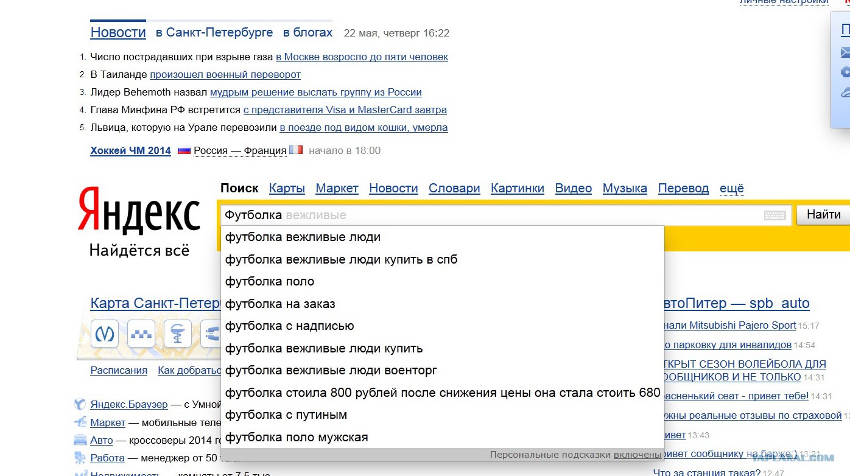This screenshot has width=850, height=476.
Task: Click the mail envelope icon in right panel
Action: coord(845,52)
